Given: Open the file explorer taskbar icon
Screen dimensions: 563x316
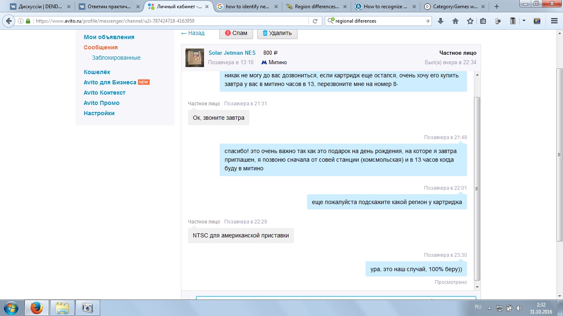Looking at the screenshot, I should tap(62, 308).
